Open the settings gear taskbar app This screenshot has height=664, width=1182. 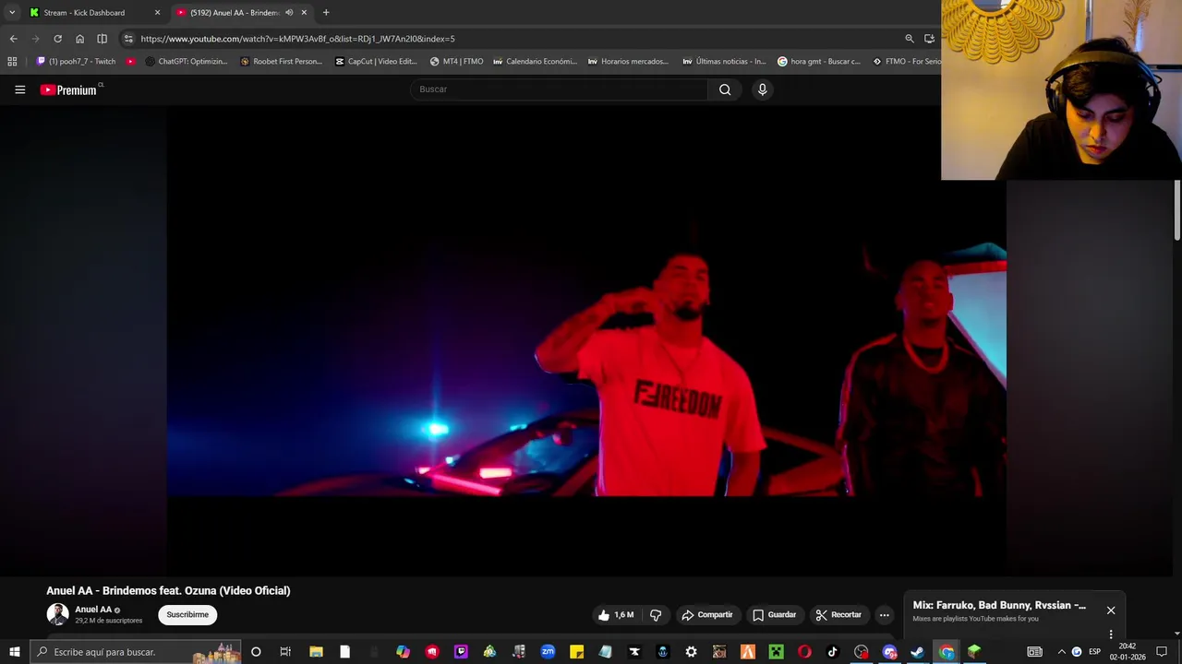click(692, 652)
